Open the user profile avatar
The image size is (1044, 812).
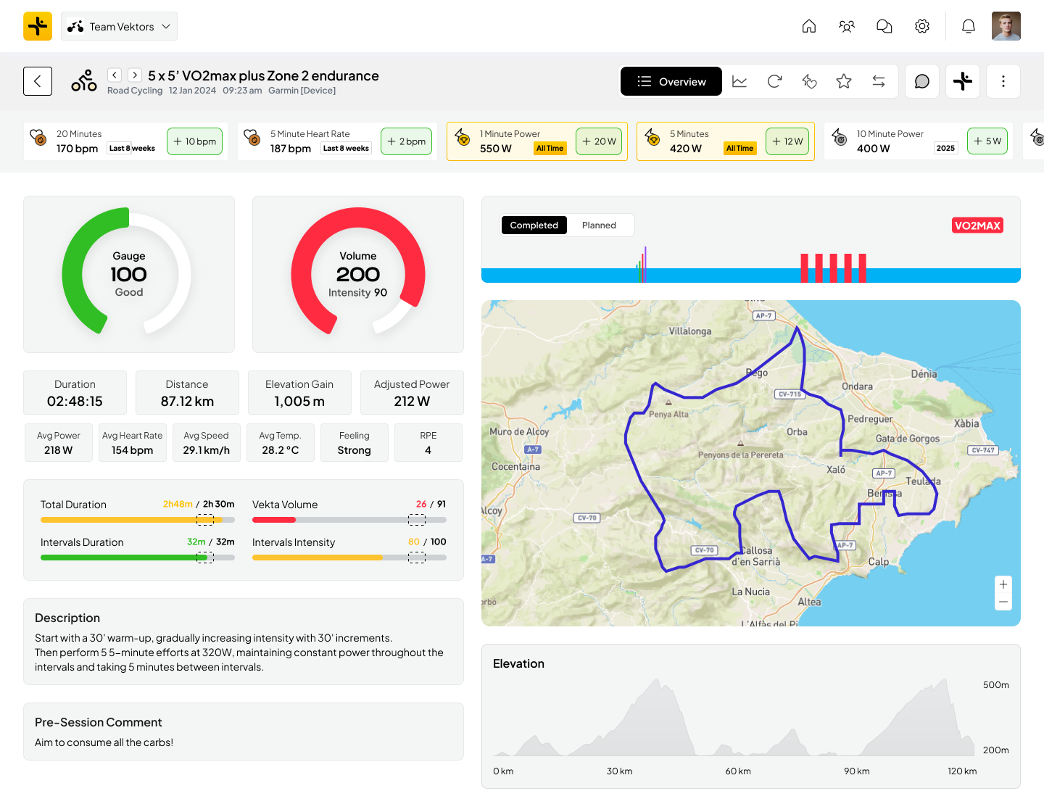[1006, 26]
